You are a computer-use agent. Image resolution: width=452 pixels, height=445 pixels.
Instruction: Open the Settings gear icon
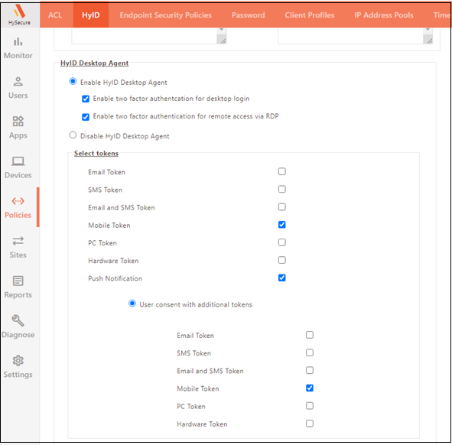point(18,361)
